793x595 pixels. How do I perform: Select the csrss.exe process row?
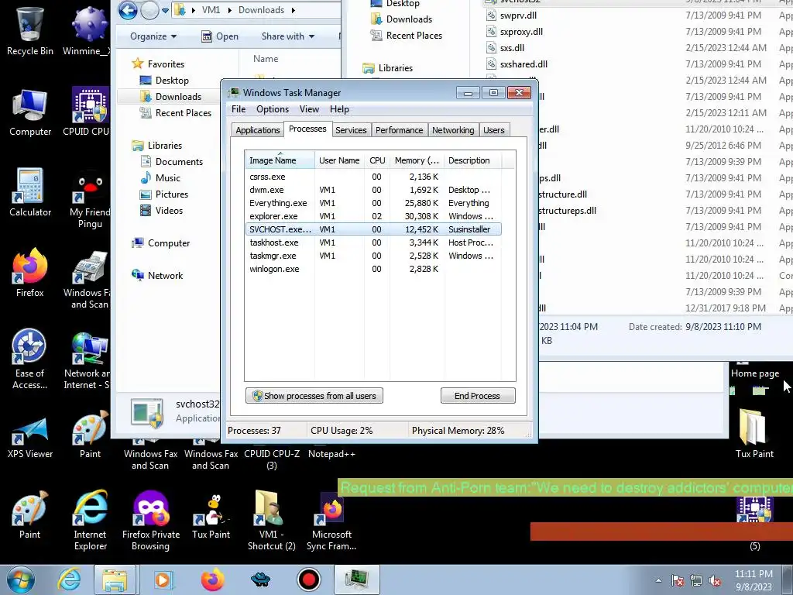373,177
